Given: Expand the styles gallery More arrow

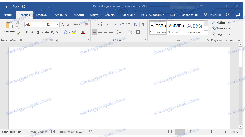Looking at the screenshot, I should pyautogui.click(x=206, y=33).
